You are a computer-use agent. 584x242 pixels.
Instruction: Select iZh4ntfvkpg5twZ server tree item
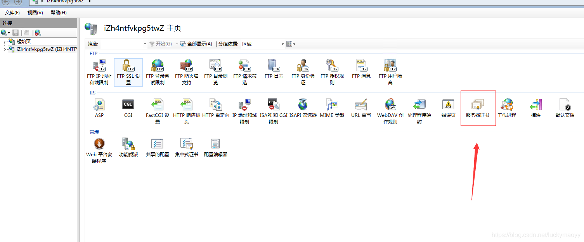click(43, 49)
